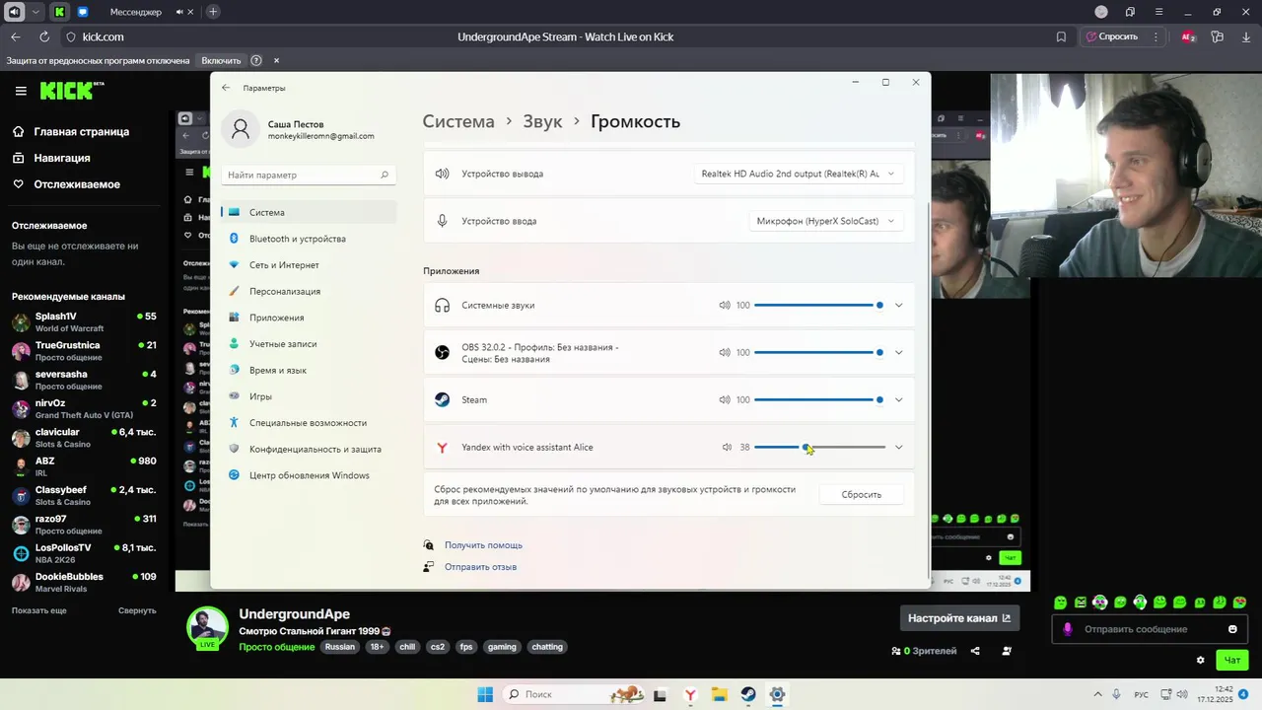Navigate back in the browser

(x=15, y=36)
